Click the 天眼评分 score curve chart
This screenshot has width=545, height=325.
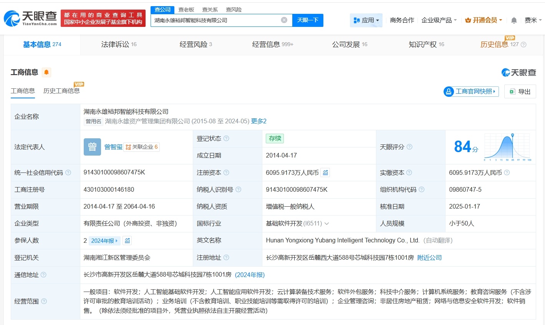click(508, 147)
